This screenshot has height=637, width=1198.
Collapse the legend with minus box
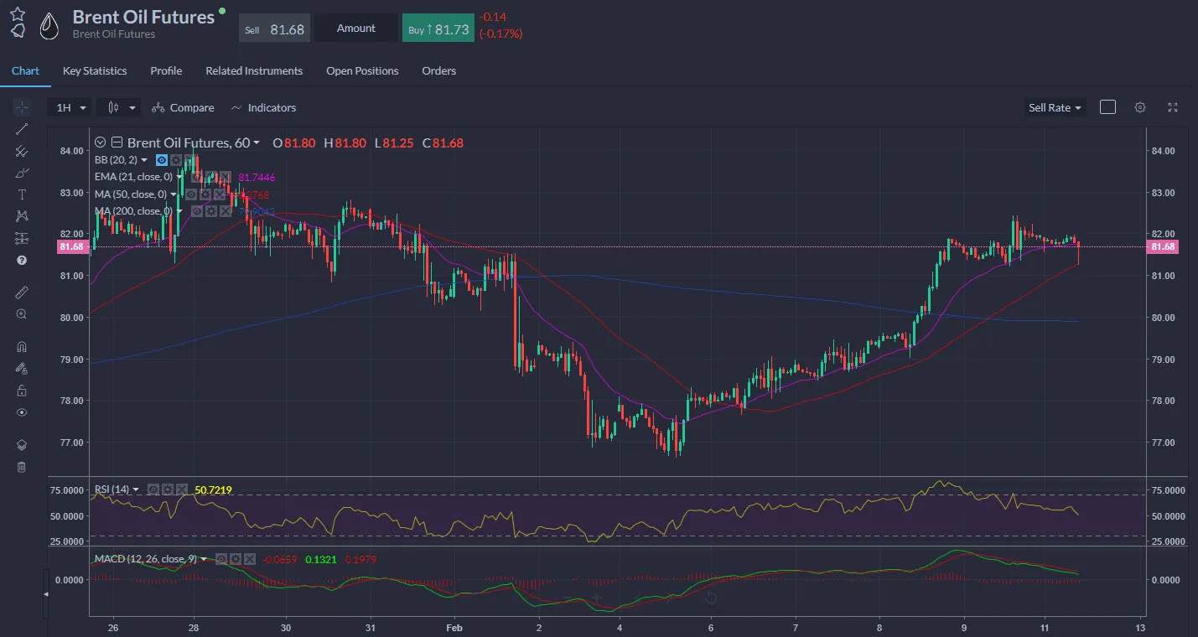click(117, 142)
